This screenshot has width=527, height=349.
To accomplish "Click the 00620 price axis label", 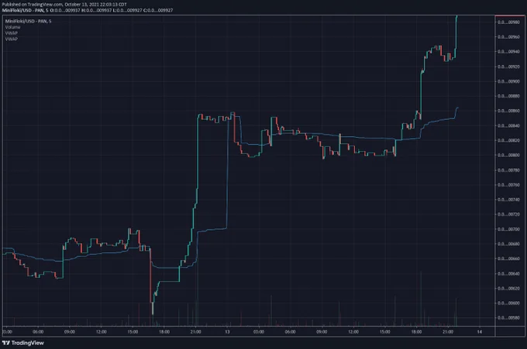I will (x=509, y=289).
